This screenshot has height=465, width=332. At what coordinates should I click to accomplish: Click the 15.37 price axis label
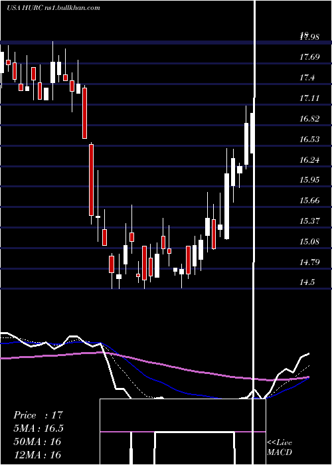309,221
